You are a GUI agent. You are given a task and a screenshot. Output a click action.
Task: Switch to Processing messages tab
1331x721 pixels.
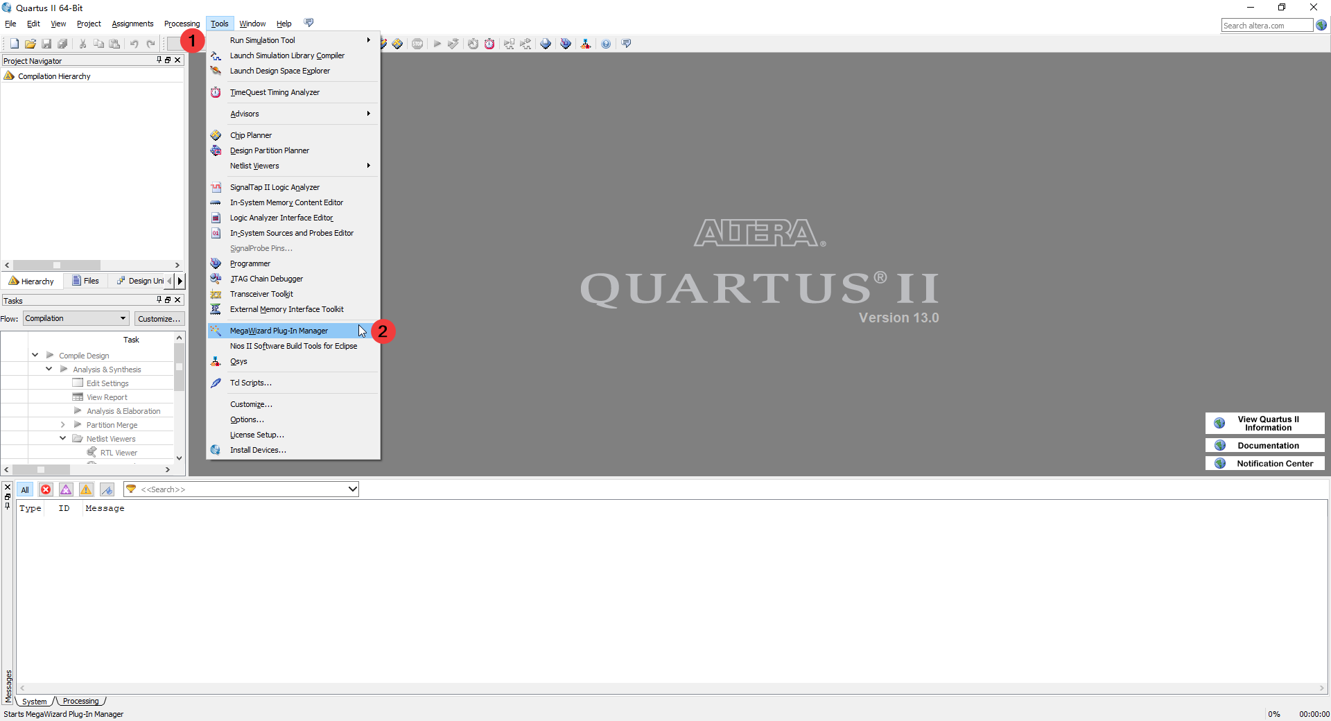pyautogui.click(x=80, y=701)
